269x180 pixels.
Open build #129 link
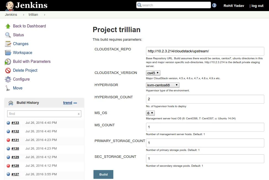tap(15, 157)
